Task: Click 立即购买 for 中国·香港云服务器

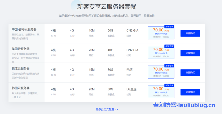Action: click(x=190, y=33)
